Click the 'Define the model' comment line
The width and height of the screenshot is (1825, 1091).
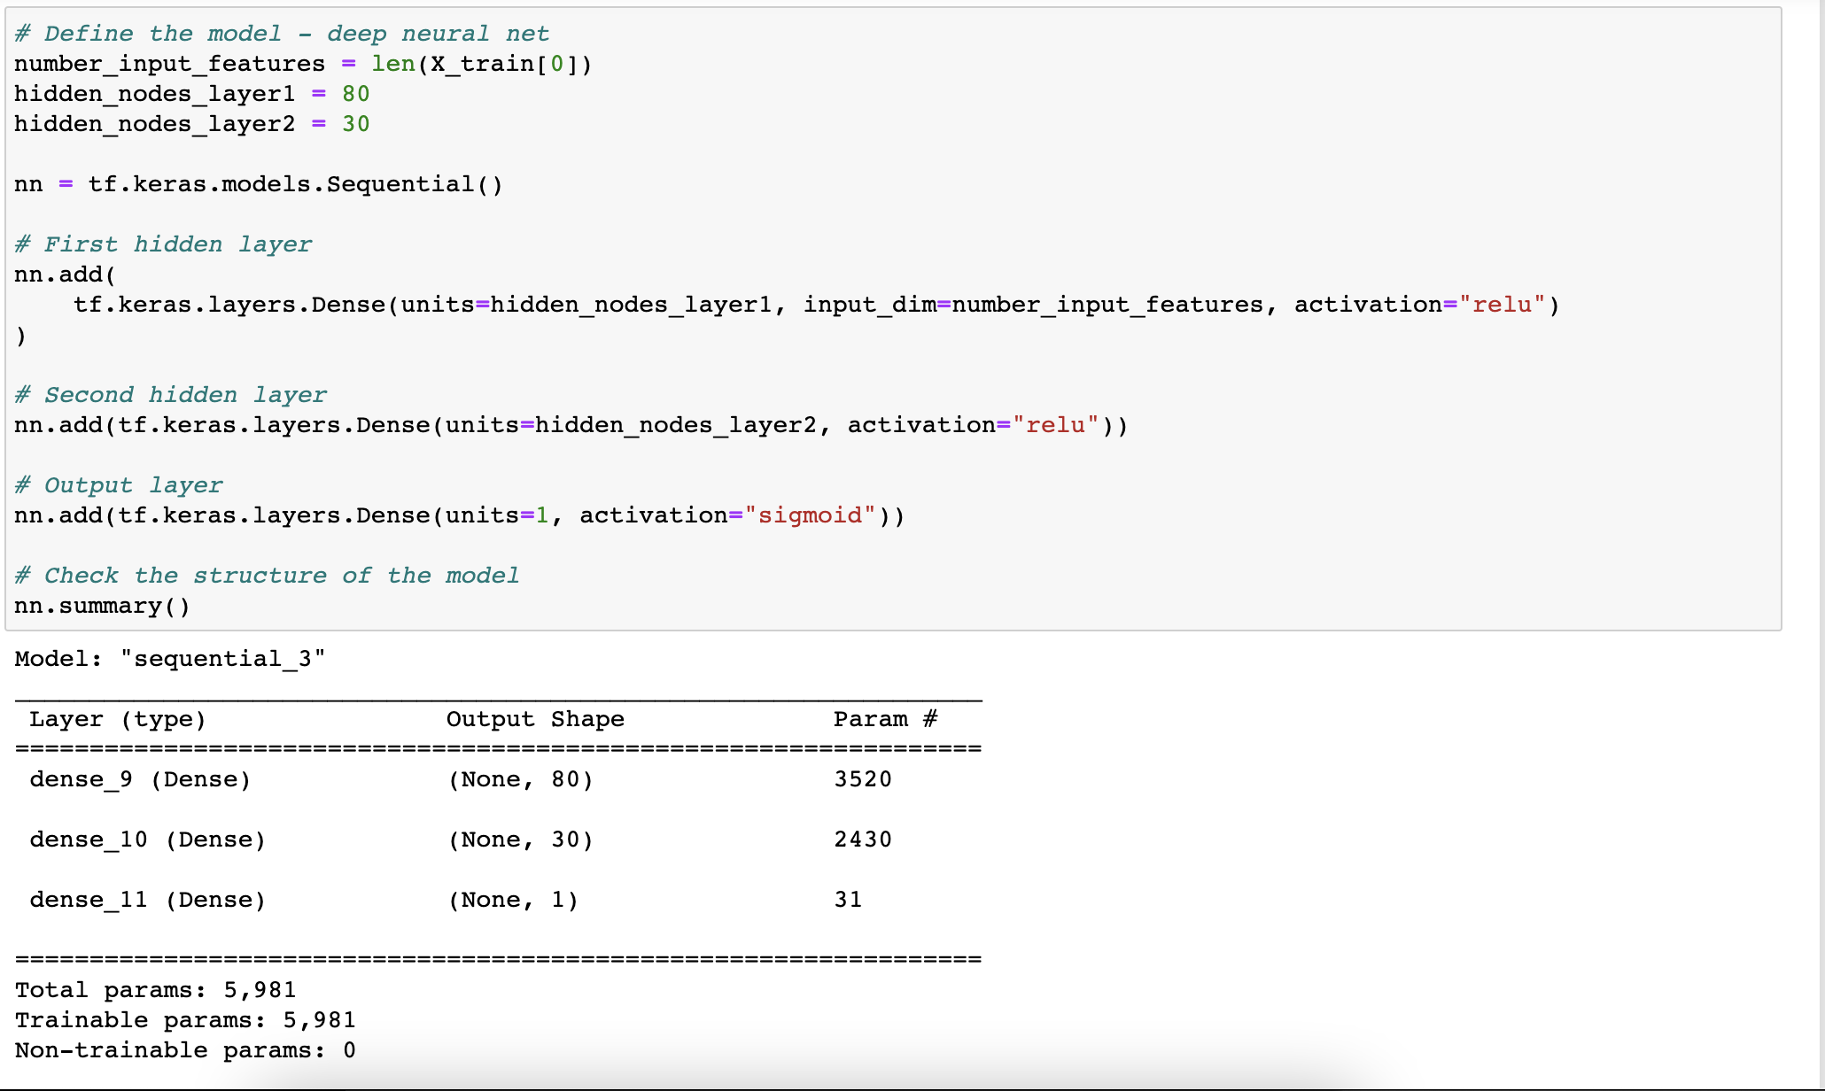click(282, 34)
